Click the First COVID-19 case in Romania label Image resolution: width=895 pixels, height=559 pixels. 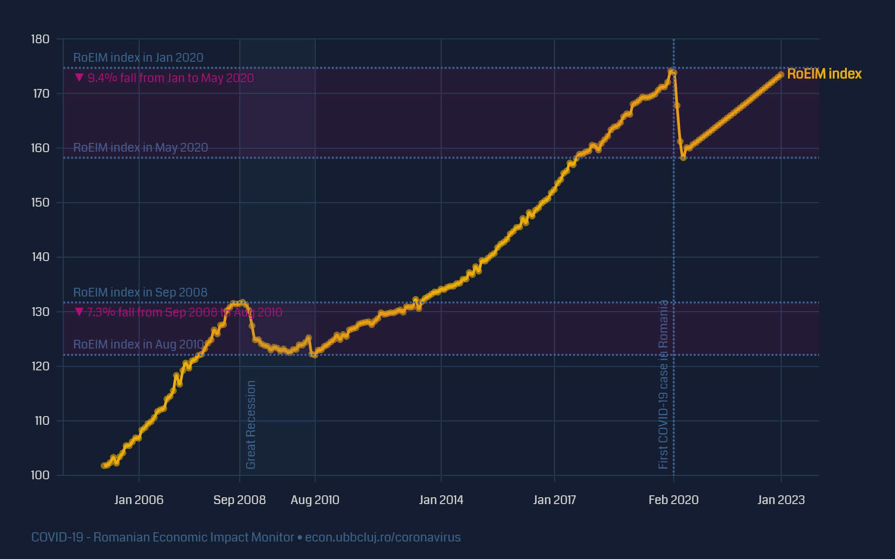pyautogui.click(x=663, y=384)
